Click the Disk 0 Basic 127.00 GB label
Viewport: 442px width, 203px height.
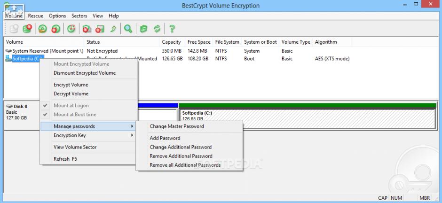[x=17, y=112]
